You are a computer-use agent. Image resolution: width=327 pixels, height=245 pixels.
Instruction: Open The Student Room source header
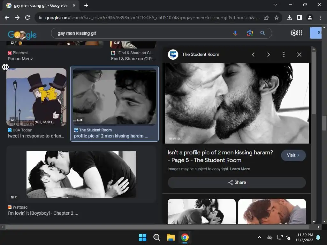(194, 54)
